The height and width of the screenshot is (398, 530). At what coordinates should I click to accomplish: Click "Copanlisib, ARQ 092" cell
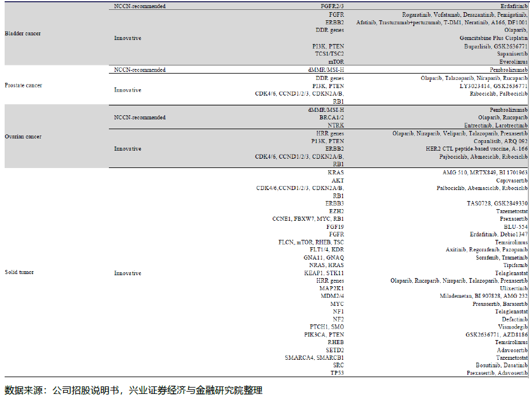pyautogui.click(x=500, y=141)
